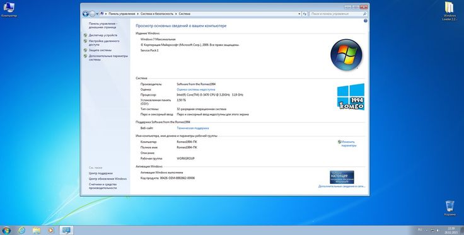
Task: Open 'Техническая поддержка' website link
Action: point(193,129)
